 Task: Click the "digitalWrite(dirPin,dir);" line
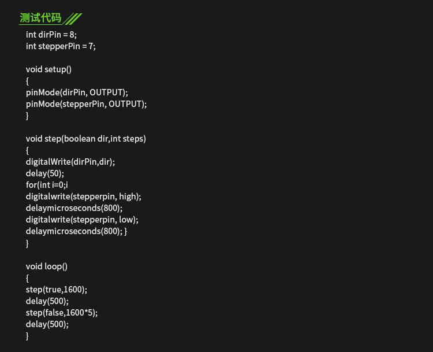coord(70,162)
